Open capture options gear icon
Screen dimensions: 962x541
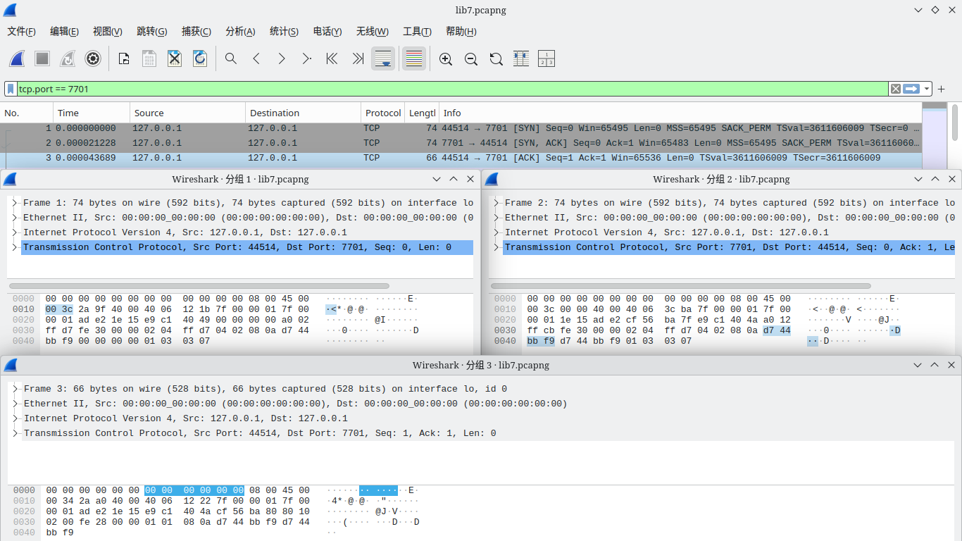93,59
